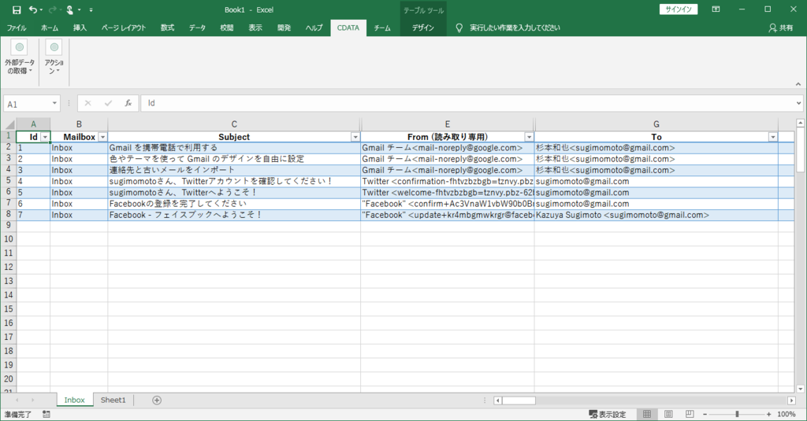Click subject cell 'sugimomotoさん、Twitterへようこそ！'
The width and height of the screenshot is (807, 421).
click(x=234, y=192)
